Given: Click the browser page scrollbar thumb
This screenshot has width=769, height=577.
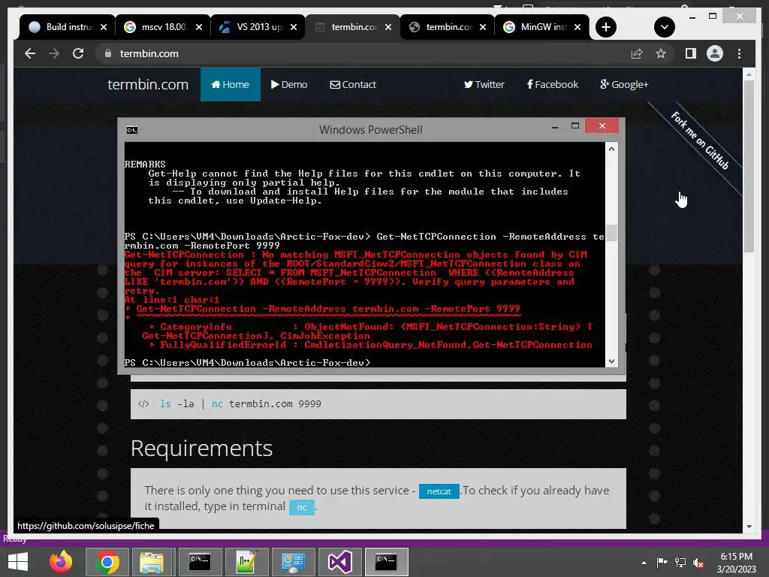Looking at the screenshot, I should (x=749, y=166).
